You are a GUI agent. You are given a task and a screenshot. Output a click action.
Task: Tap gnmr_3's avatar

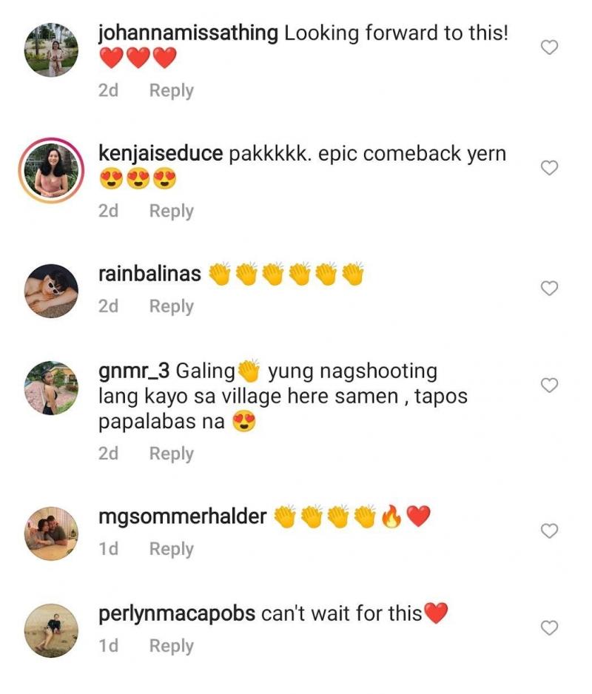[51, 388]
